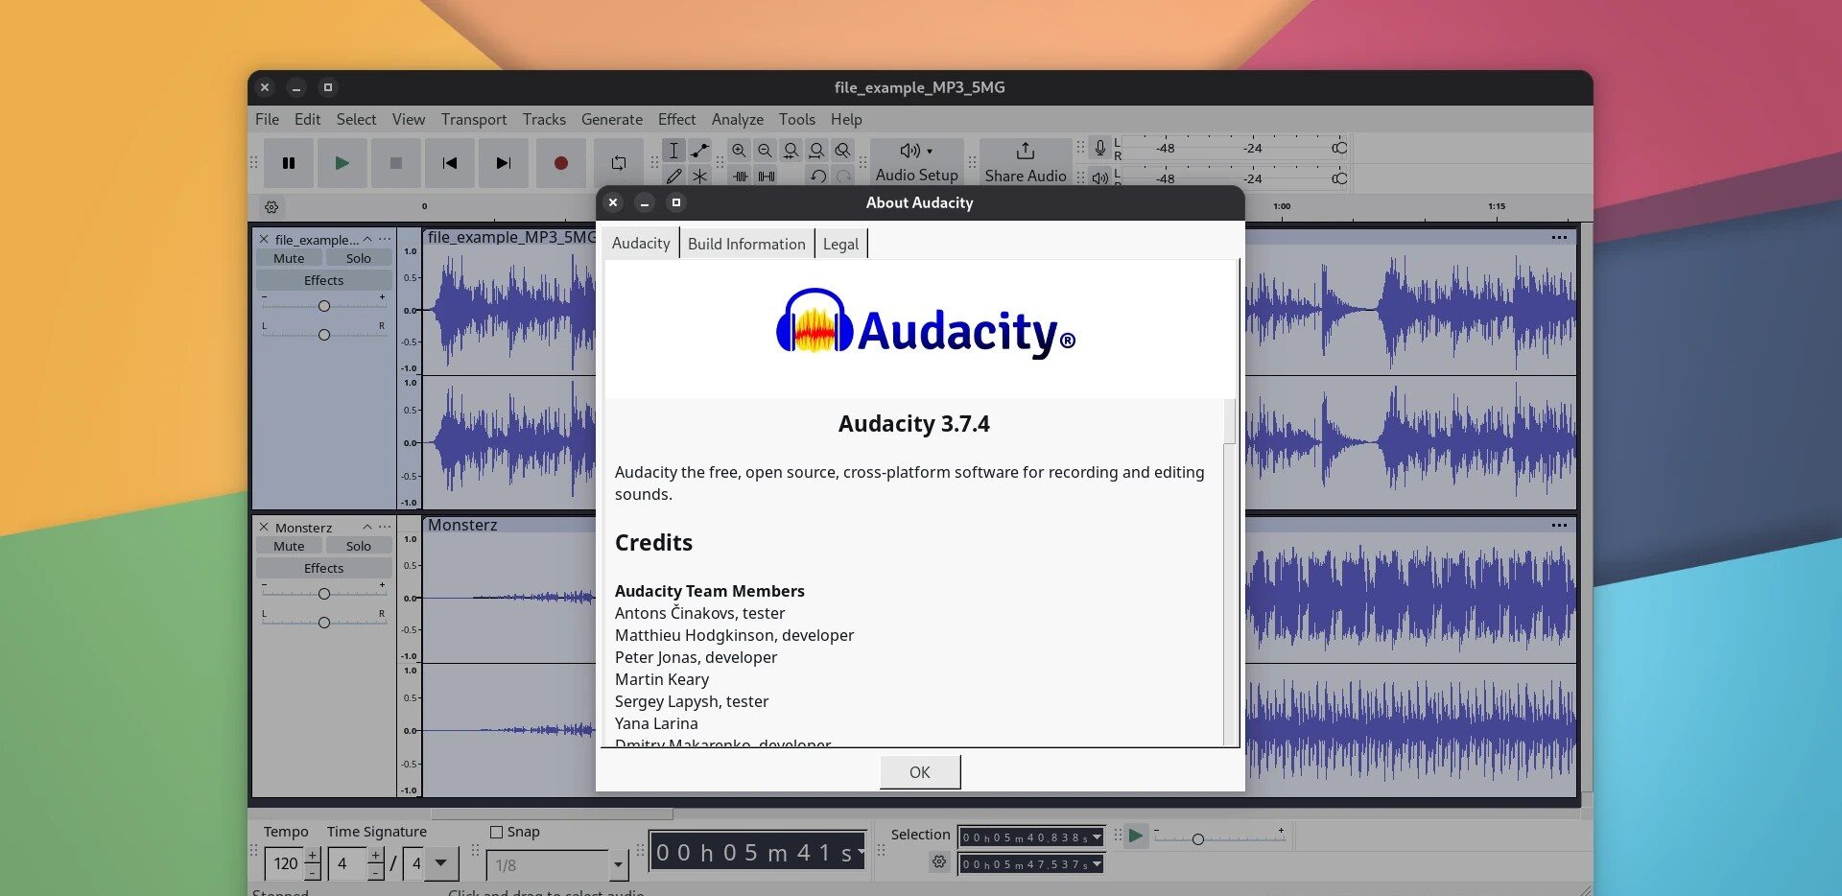Close the file_example track with X

[264, 239]
